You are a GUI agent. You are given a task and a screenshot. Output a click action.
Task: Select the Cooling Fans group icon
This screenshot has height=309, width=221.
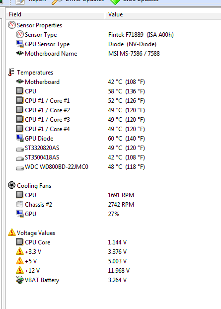pyautogui.click(x=11, y=185)
